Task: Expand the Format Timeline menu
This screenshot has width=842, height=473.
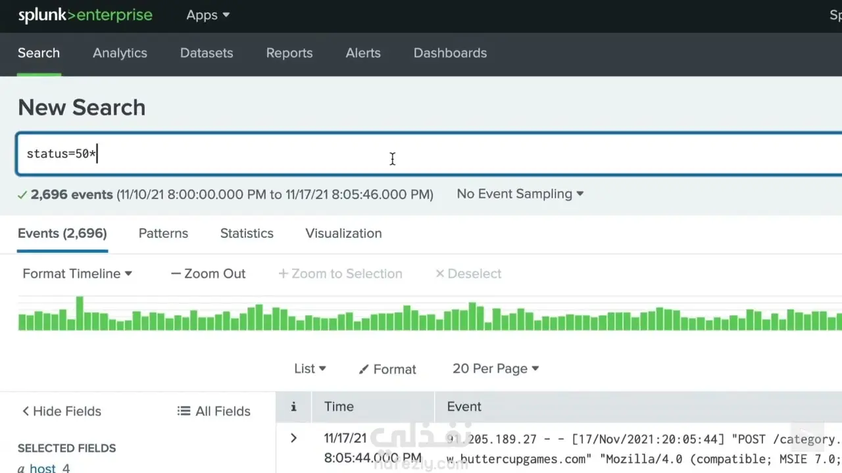Action: (x=77, y=274)
